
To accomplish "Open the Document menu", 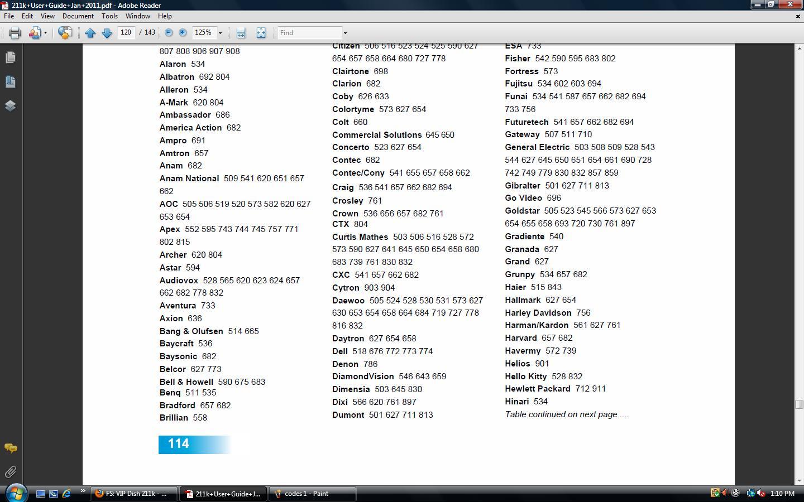I will (78, 16).
